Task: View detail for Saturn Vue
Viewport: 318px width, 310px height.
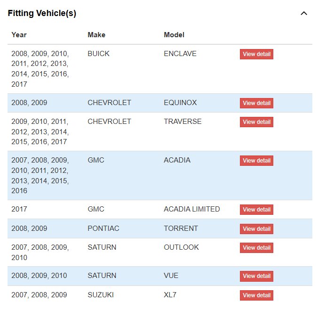Action: coord(256,276)
